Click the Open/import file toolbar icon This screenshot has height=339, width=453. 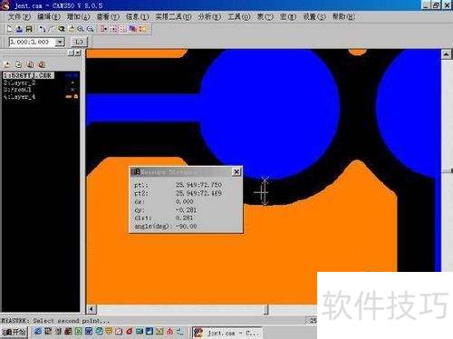pyautogui.click(x=19, y=29)
